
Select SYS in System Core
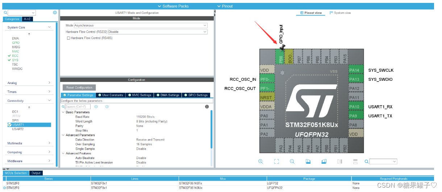[15, 60]
